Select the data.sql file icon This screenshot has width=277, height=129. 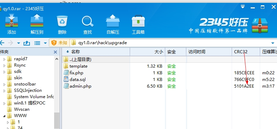click(66, 79)
